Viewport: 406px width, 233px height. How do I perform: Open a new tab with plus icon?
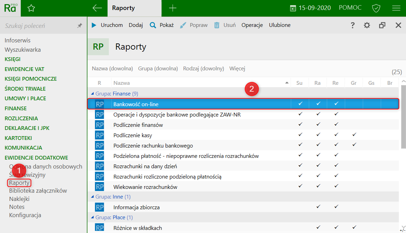(172, 8)
